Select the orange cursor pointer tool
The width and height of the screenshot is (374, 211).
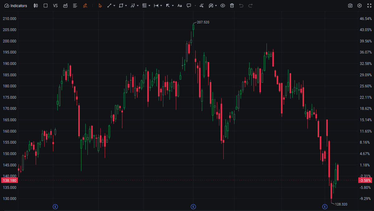click(100, 6)
